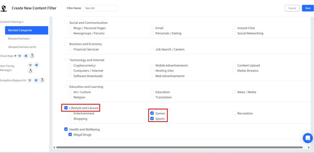Check Content Upload
This screenshot has width=314, height=153.
click(x=234, y=65)
